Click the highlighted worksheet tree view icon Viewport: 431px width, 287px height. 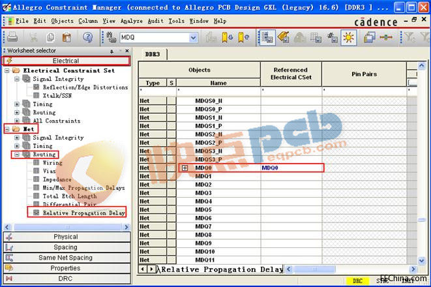267,37
